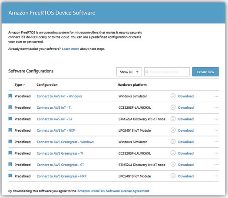Click Download text for AWS IoT - NXP row

(186, 130)
